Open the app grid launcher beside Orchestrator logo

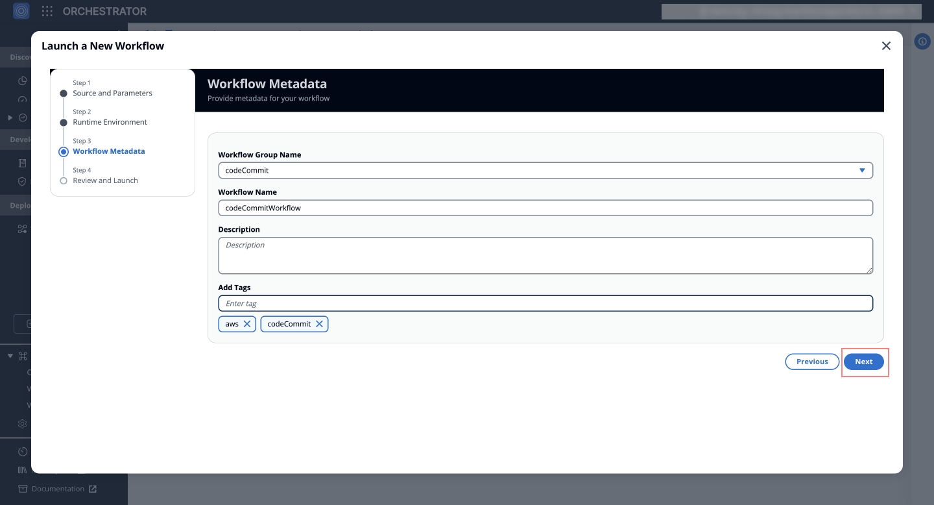(46, 11)
